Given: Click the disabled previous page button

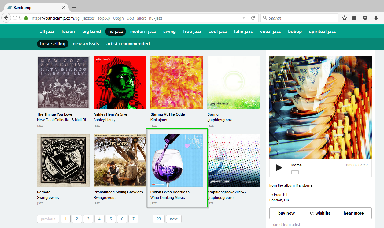Looking at the screenshot, I should (48, 219).
